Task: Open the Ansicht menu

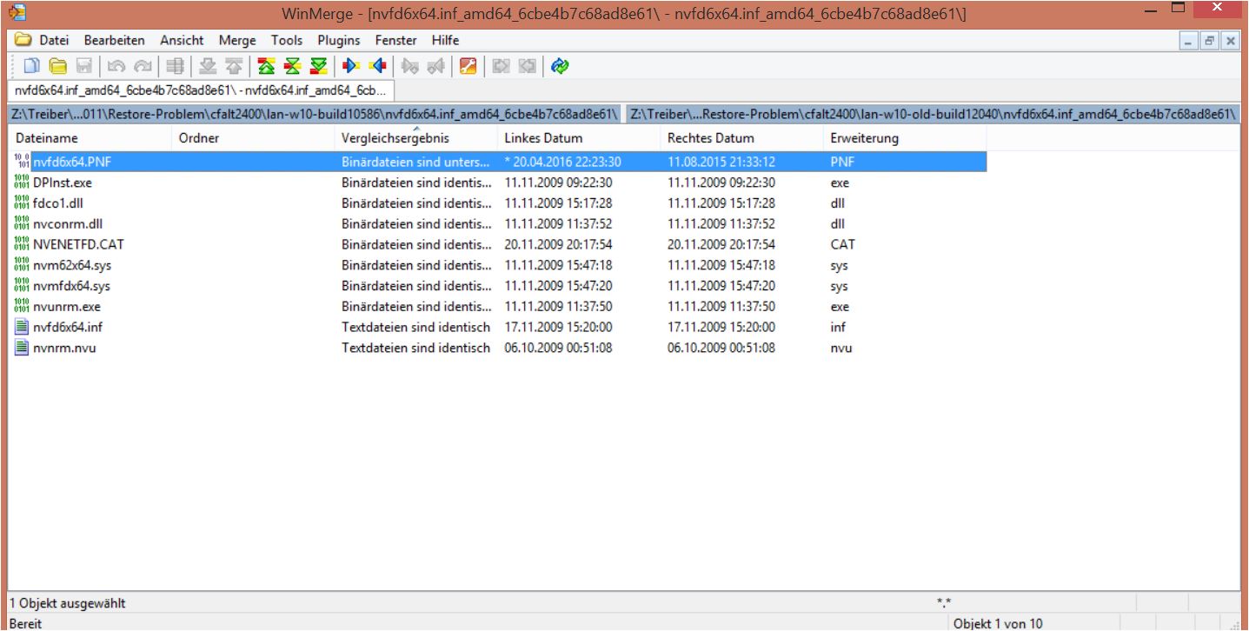Action: [182, 40]
